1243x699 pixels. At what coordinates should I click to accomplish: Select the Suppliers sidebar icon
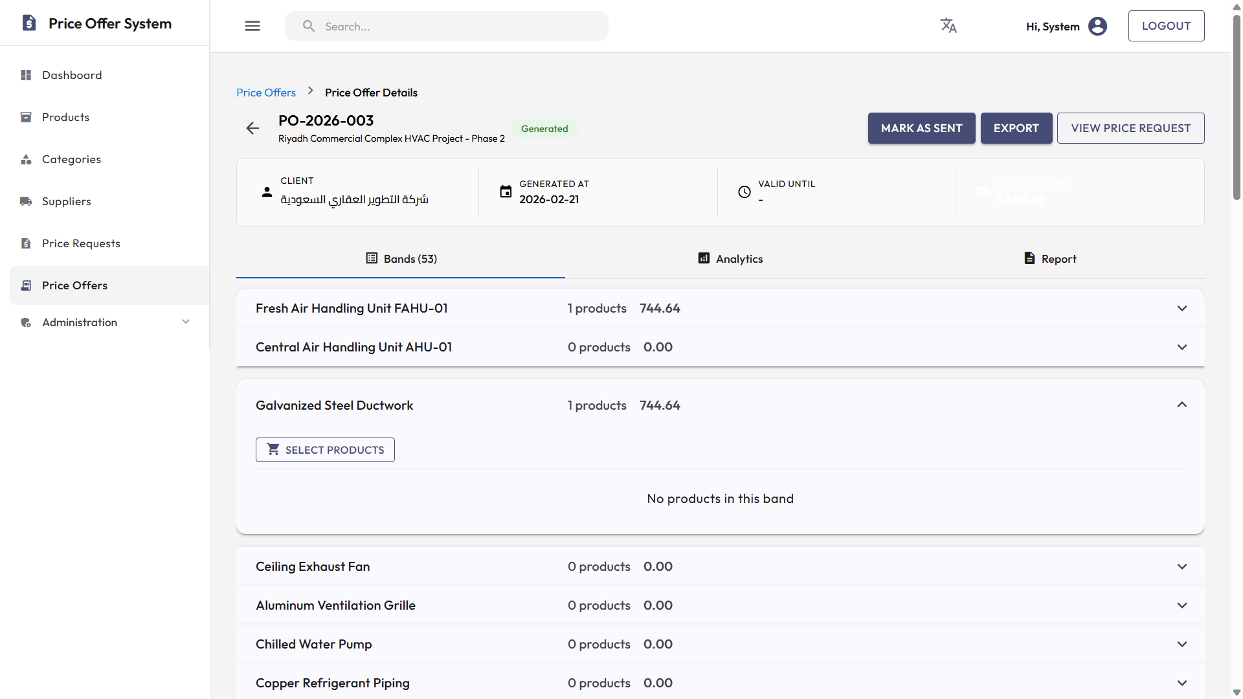26,201
